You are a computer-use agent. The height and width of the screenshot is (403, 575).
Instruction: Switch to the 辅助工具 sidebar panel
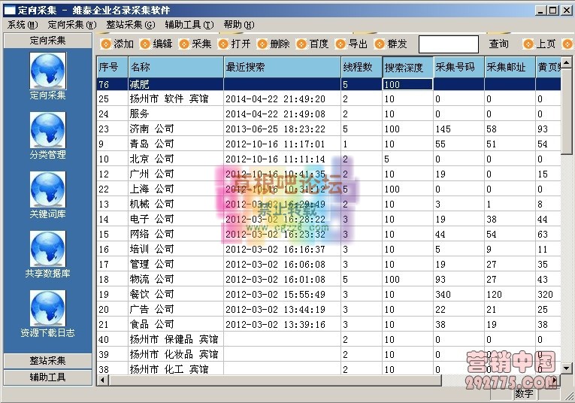point(47,377)
